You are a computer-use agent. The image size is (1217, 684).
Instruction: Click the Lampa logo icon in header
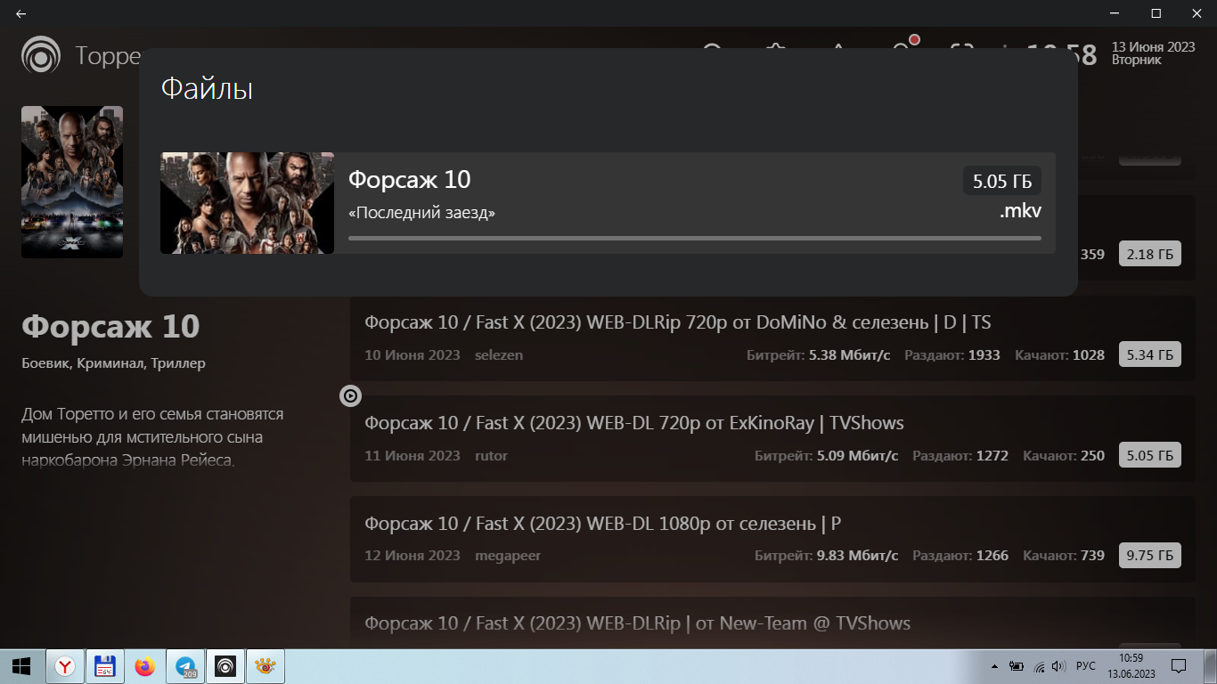coord(41,54)
